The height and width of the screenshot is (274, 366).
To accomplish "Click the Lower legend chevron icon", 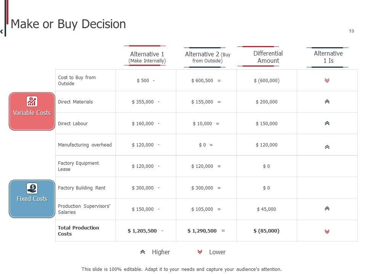I will coord(200,252).
